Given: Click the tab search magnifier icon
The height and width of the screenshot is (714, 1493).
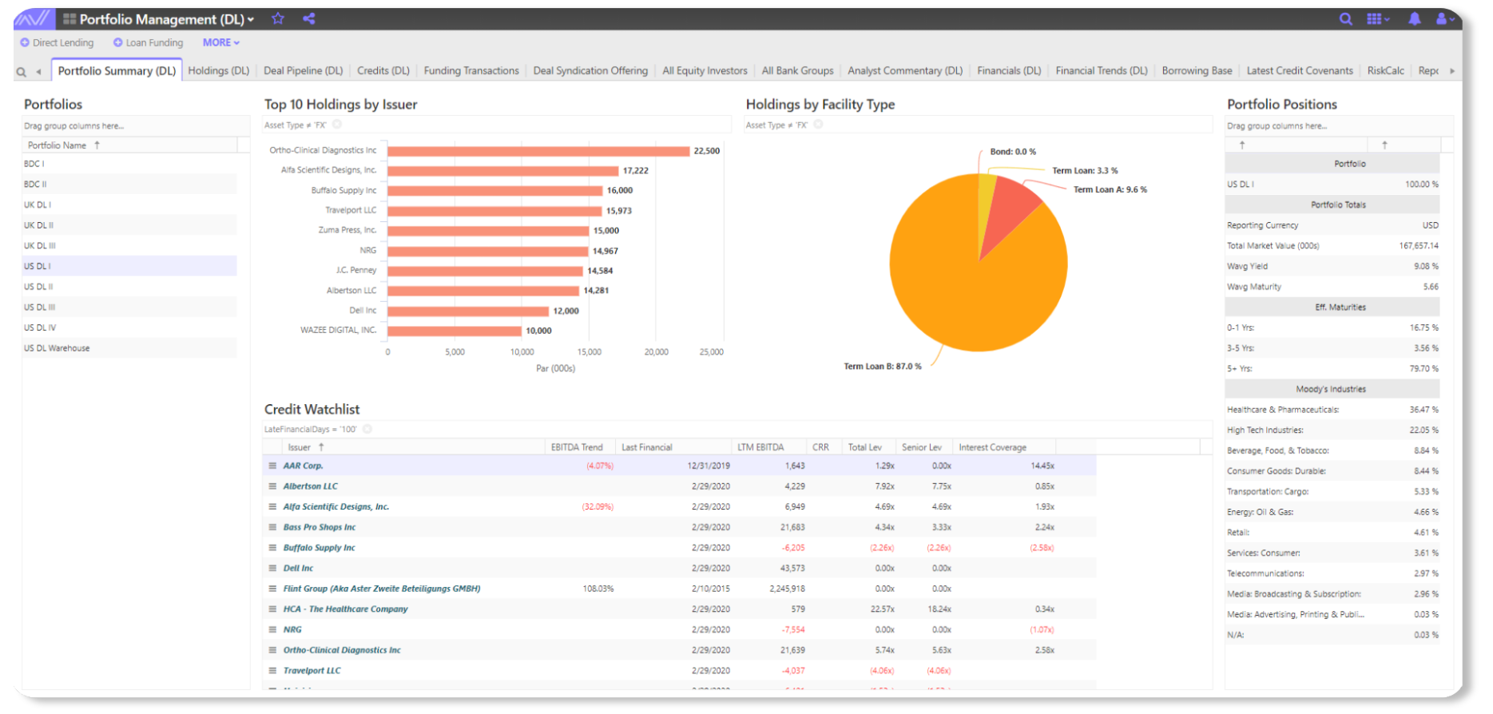Looking at the screenshot, I should [21, 72].
